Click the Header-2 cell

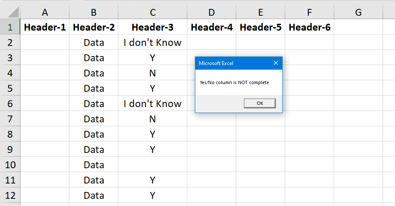(94, 27)
